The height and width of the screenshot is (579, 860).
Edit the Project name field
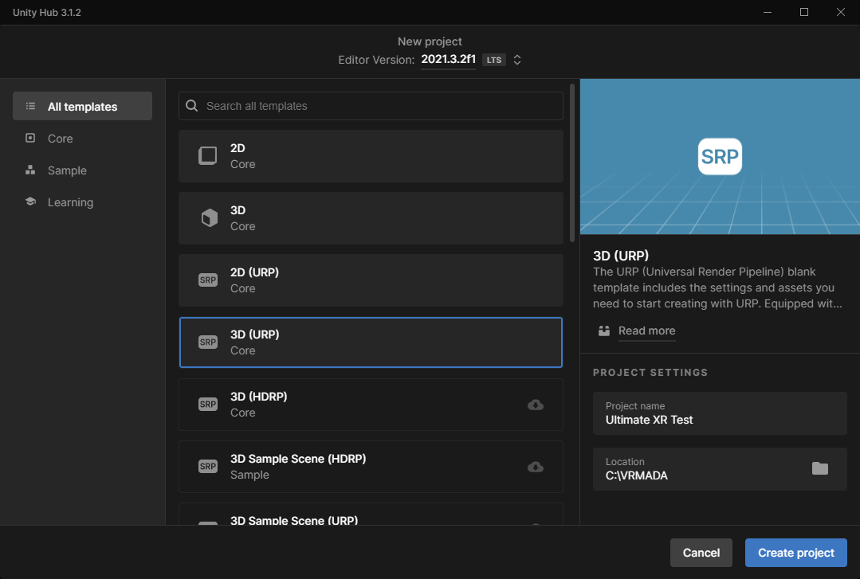720,413
